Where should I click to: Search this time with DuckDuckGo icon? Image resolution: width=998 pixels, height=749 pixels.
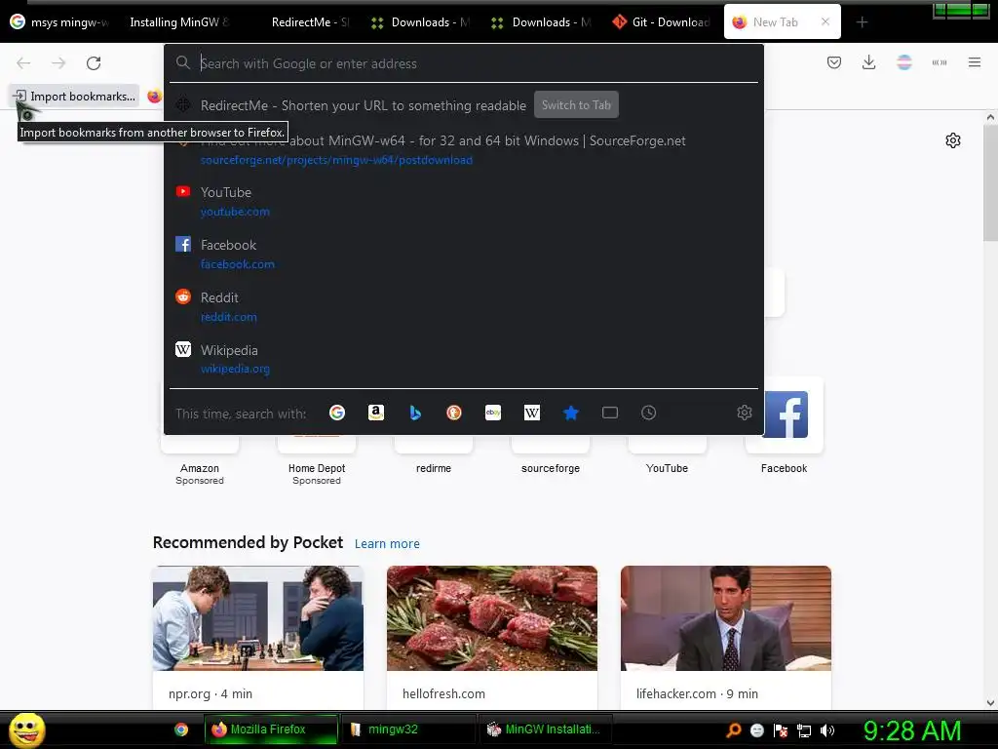(454, 413)
